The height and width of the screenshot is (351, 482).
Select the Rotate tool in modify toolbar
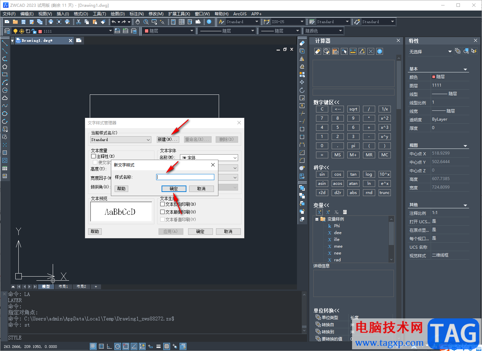[302, 90]
